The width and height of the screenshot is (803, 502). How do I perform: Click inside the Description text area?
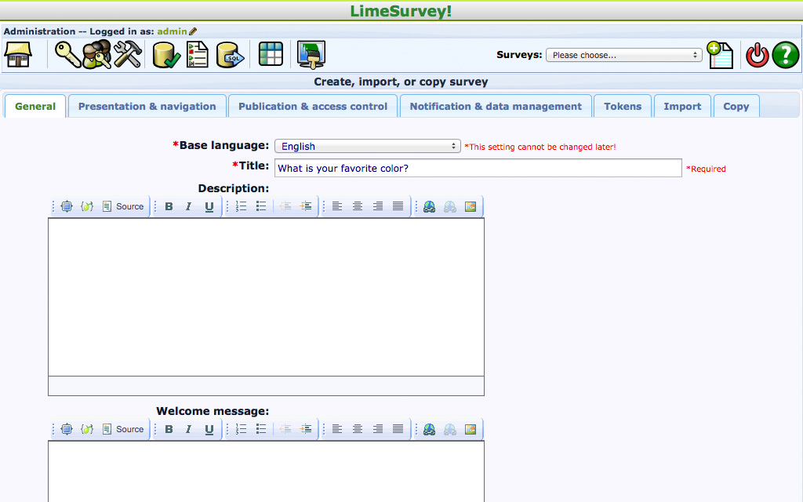click(267, 297)
